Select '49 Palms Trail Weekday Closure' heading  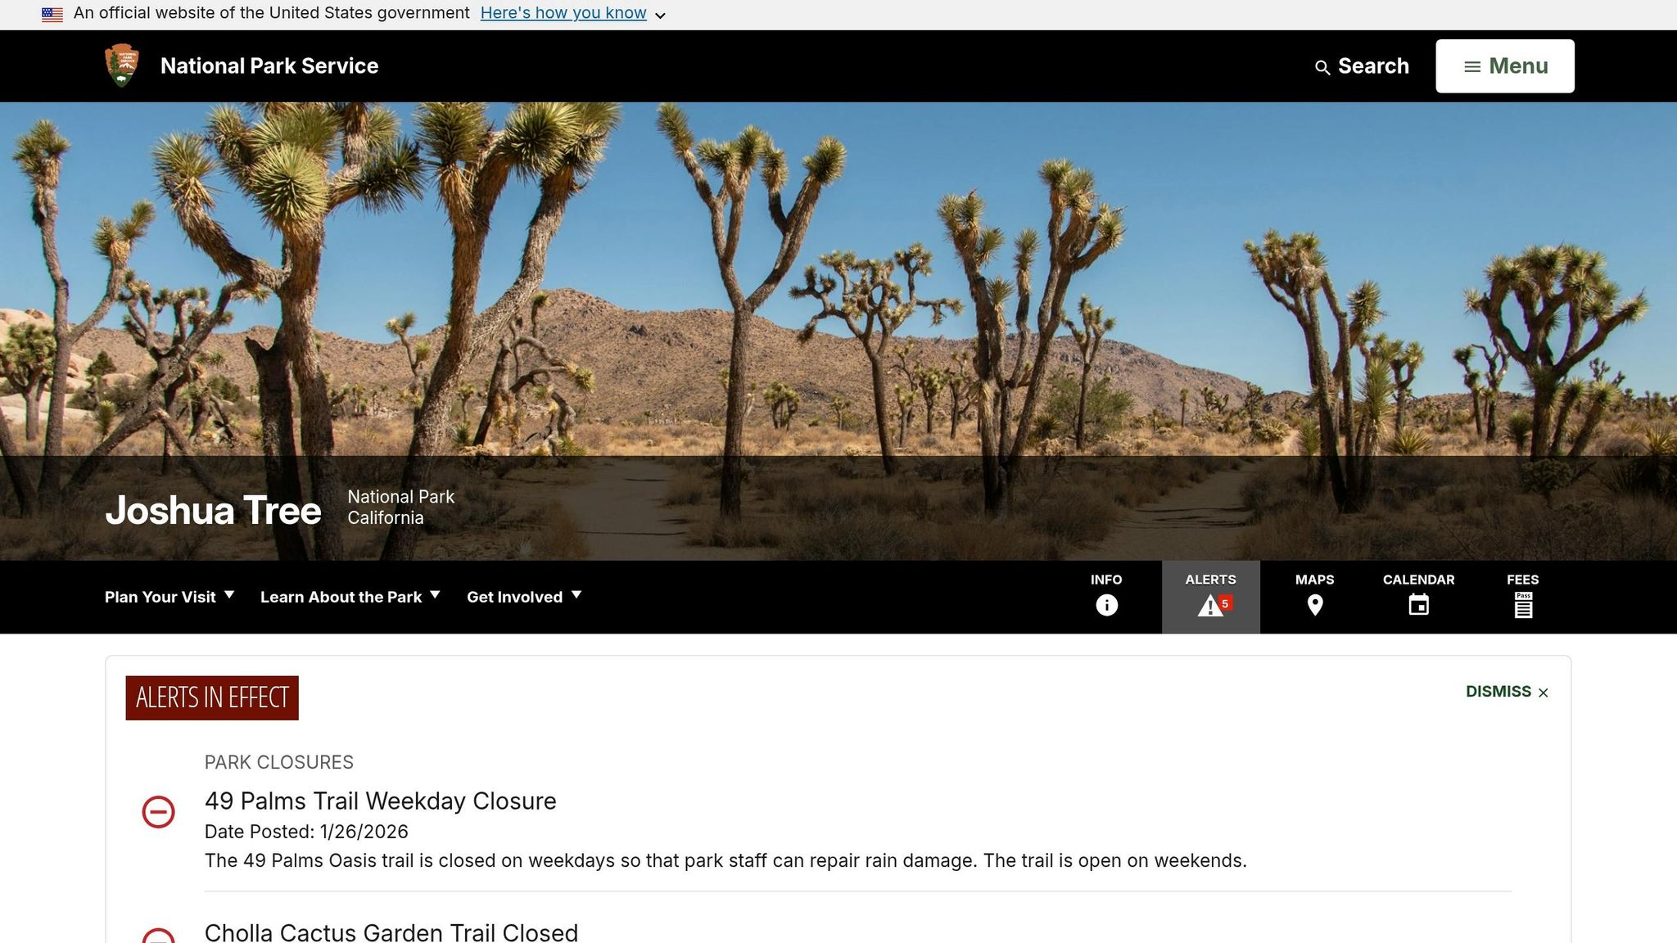click(x=380, y=801)
